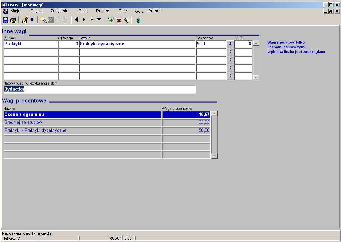Image resolution: width=341 pixels, height=242 pixels.
Task: Click the Exit door icon
Action: (x=138, y=20)
